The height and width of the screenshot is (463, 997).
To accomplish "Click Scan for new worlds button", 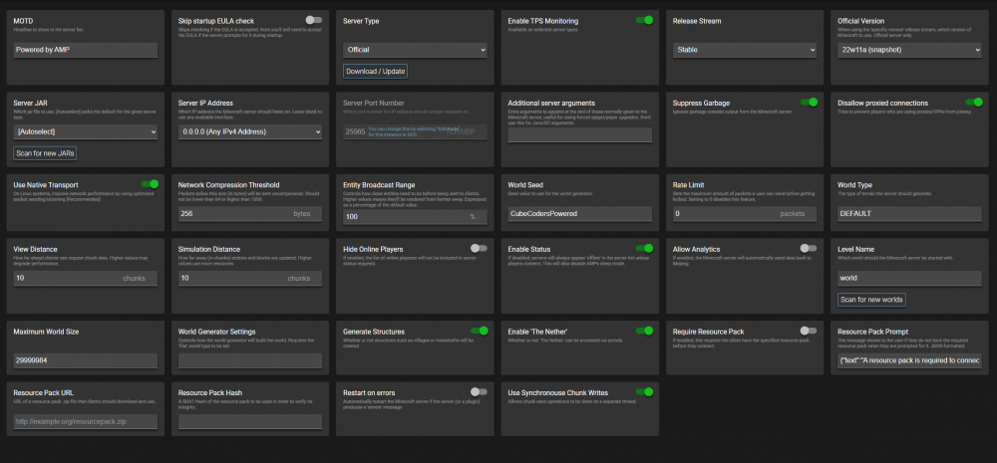I will [x=871, y=299].
